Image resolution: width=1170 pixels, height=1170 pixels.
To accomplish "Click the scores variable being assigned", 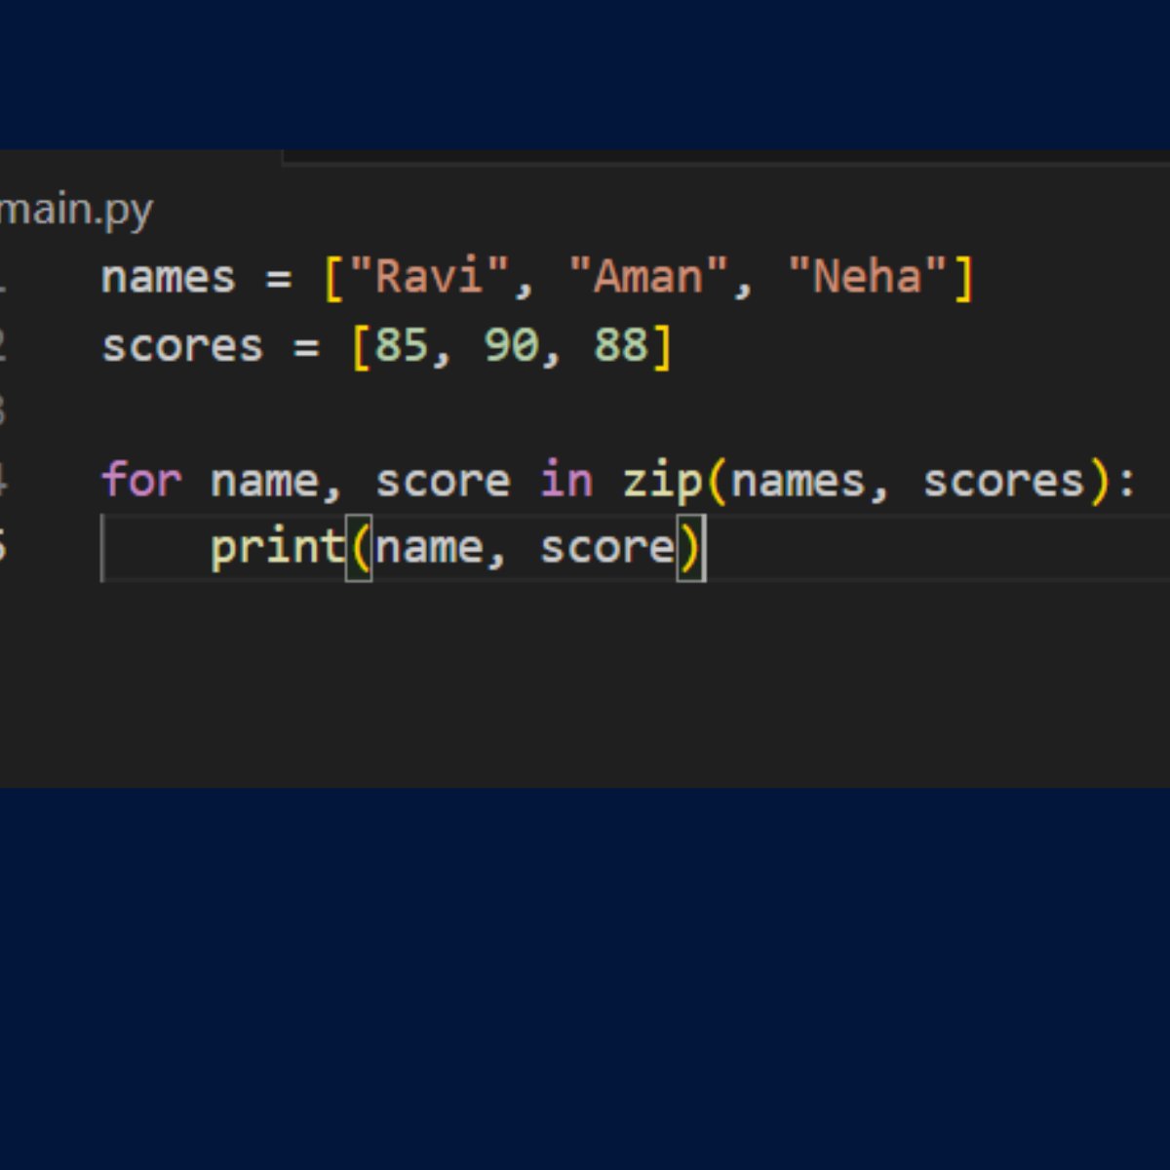I will pyautogui.click(x=182, y=346).
